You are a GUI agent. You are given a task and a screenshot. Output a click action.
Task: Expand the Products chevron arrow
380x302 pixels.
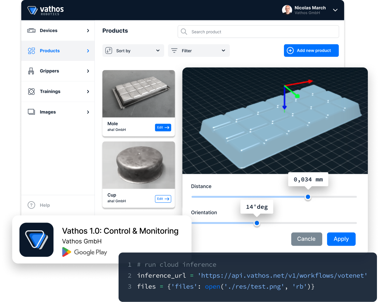pyautogui.click(x=88, y=51)
